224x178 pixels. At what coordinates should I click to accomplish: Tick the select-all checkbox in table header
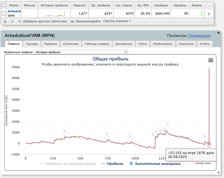click(x=4, y=5)
